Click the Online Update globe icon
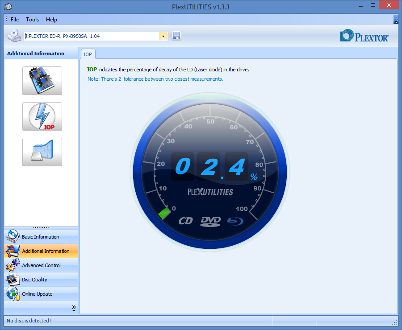Viewport: 402px width, 330px height. [x=13, y=293]
